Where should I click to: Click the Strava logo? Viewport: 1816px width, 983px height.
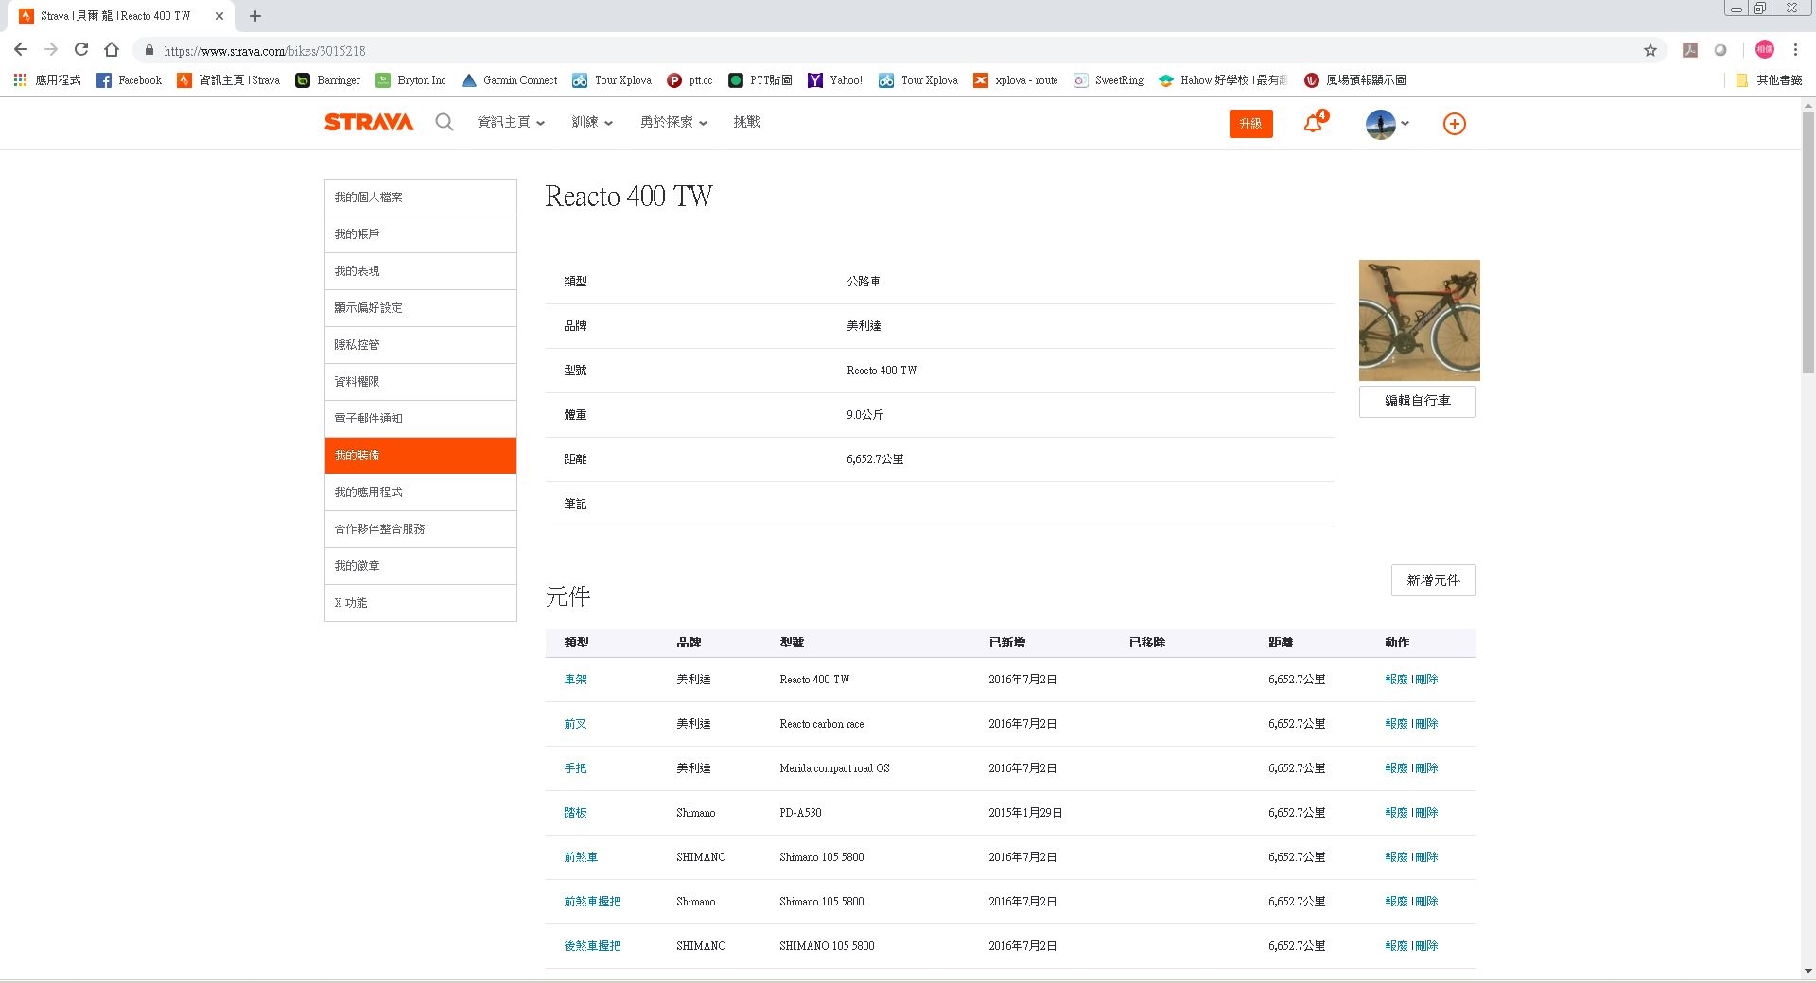tap(369, 123)
